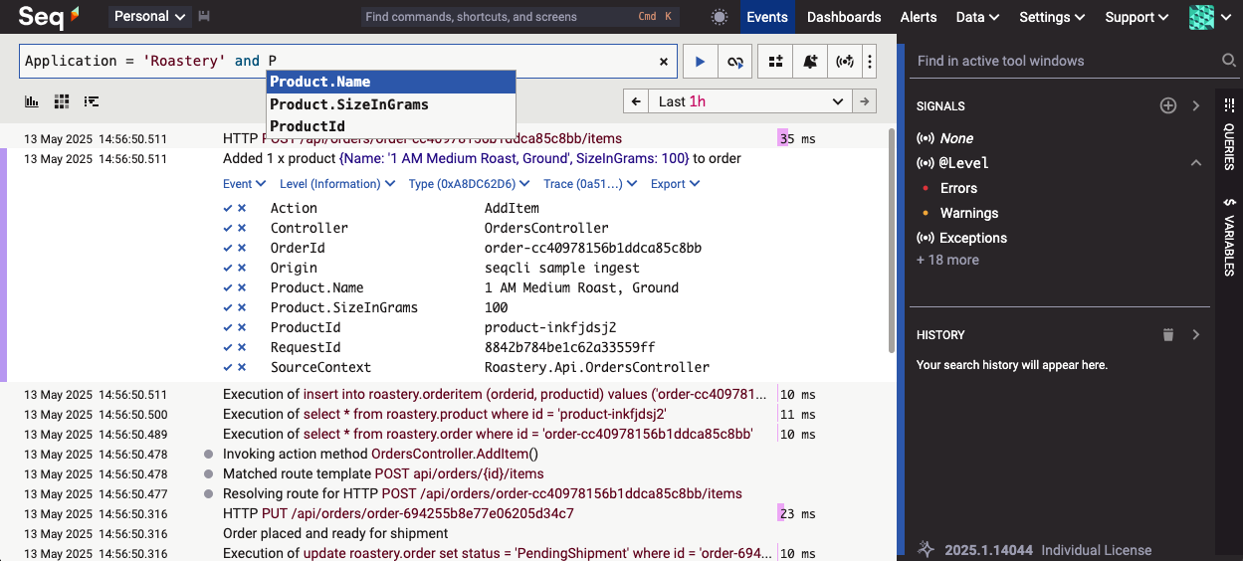Go to the Events tab

[767, 17]
